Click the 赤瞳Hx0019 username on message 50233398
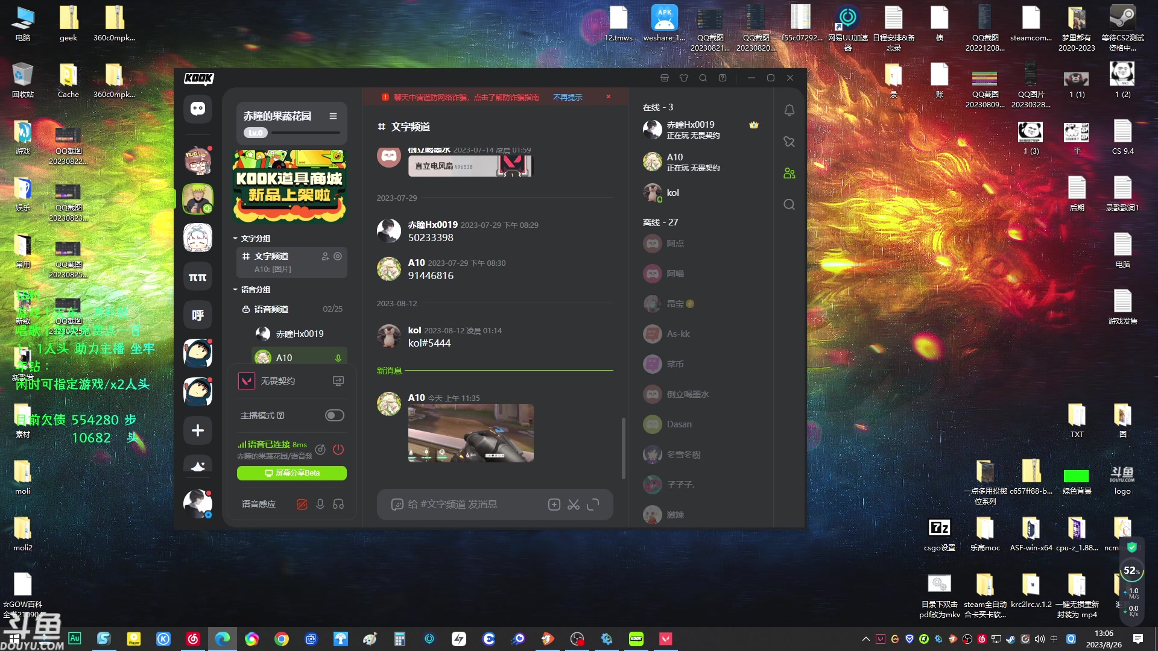 pos(432,225)
